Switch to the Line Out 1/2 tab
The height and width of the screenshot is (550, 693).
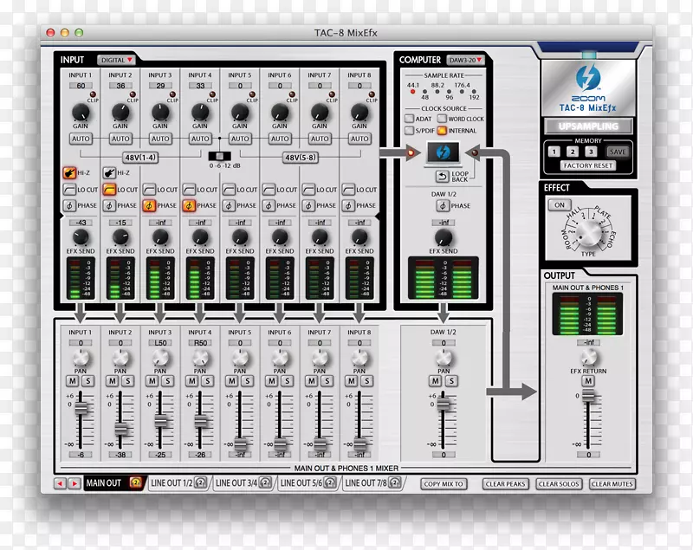(178, 482)
